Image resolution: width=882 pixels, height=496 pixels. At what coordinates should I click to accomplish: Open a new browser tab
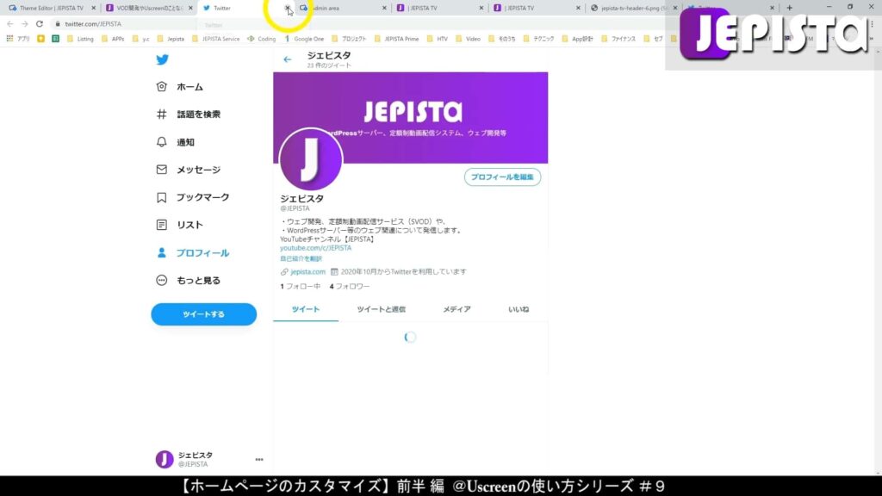click(x=789, y=8)
